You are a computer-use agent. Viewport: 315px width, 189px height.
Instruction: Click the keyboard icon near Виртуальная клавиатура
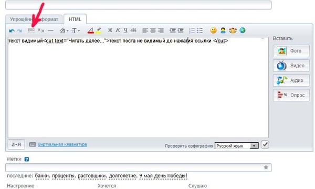pos(33,144)
